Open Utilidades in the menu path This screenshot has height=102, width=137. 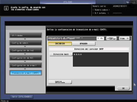[26, 35]
